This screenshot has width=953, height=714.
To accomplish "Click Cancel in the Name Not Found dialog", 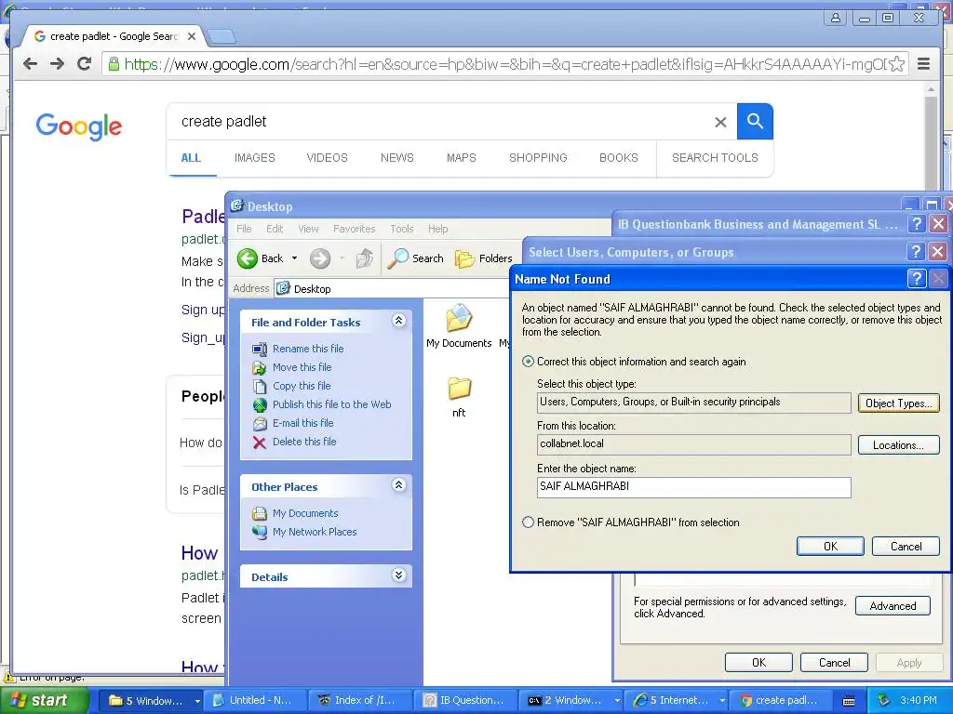I will coord(906,547).
